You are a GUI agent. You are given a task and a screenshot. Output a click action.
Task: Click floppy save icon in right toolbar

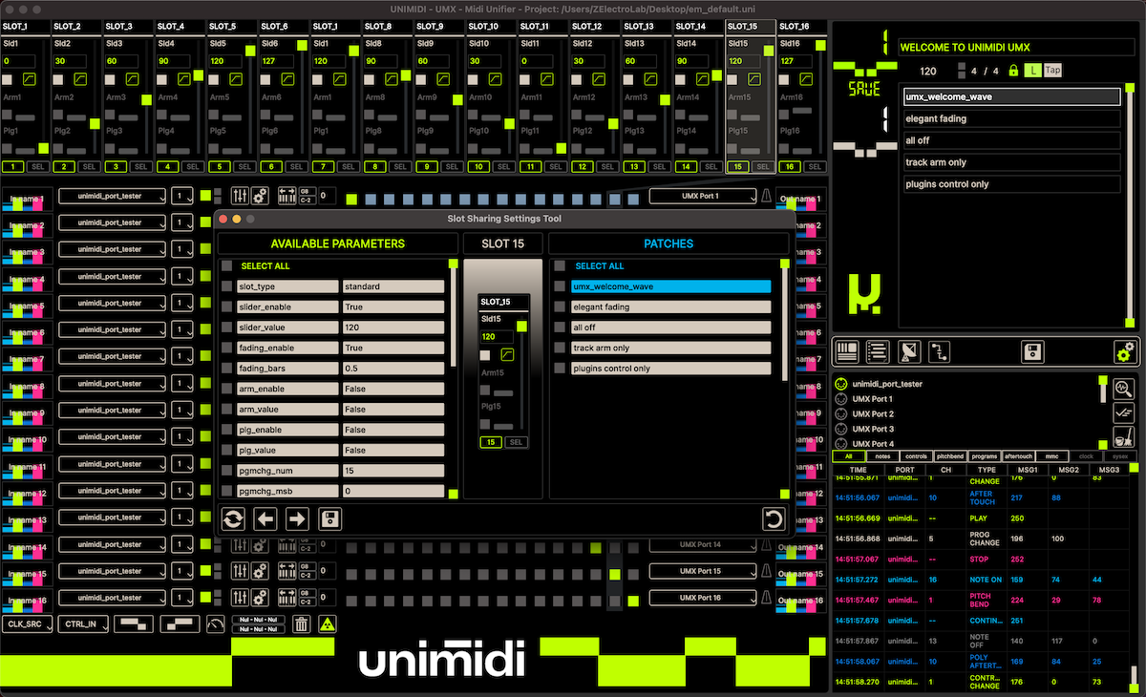click(x=1032, y=351)
